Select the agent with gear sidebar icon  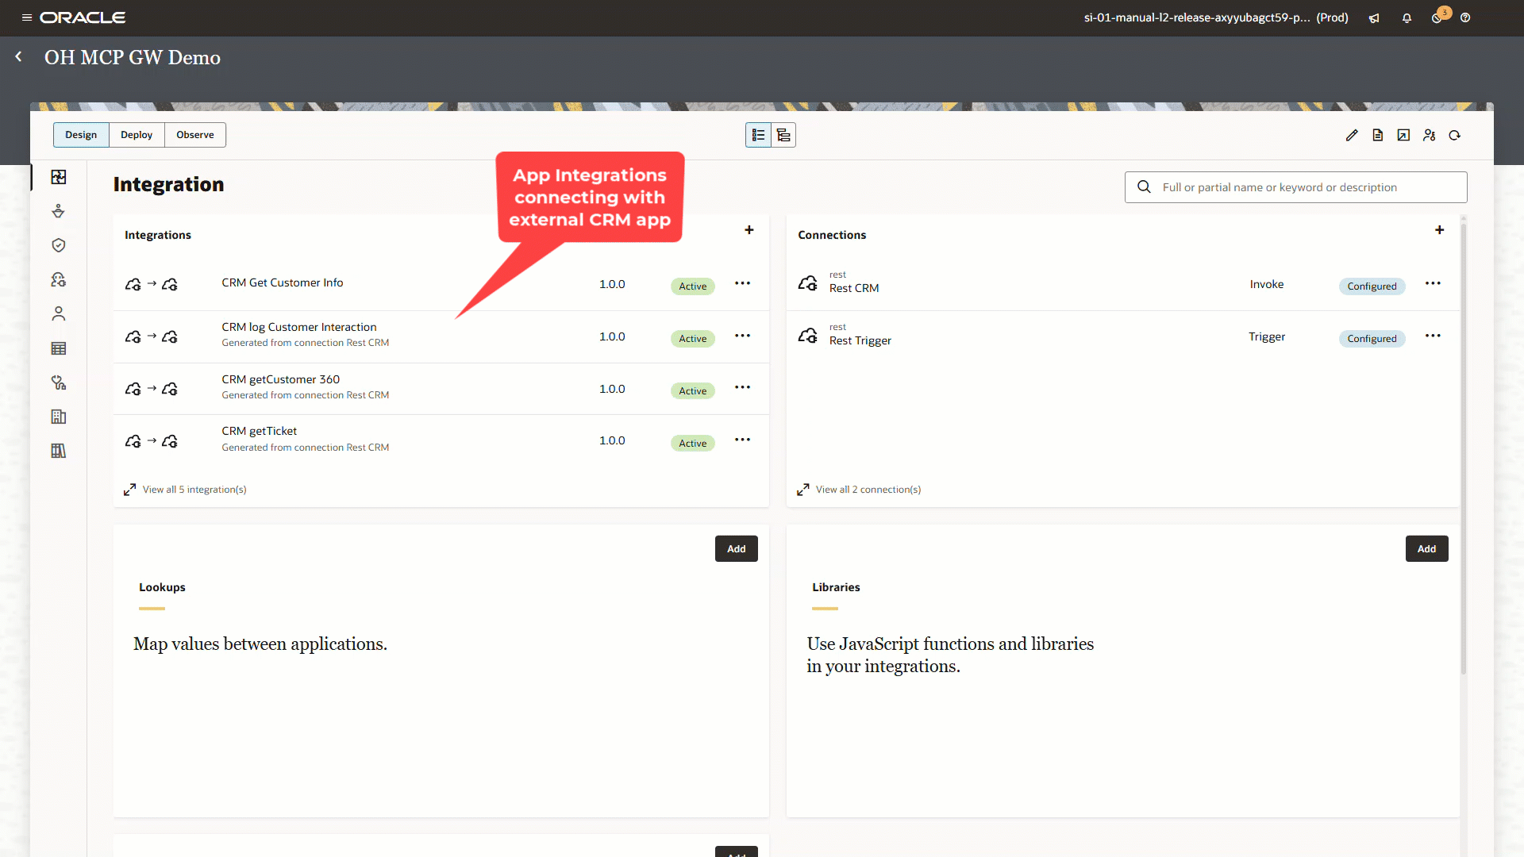point(59,279)
